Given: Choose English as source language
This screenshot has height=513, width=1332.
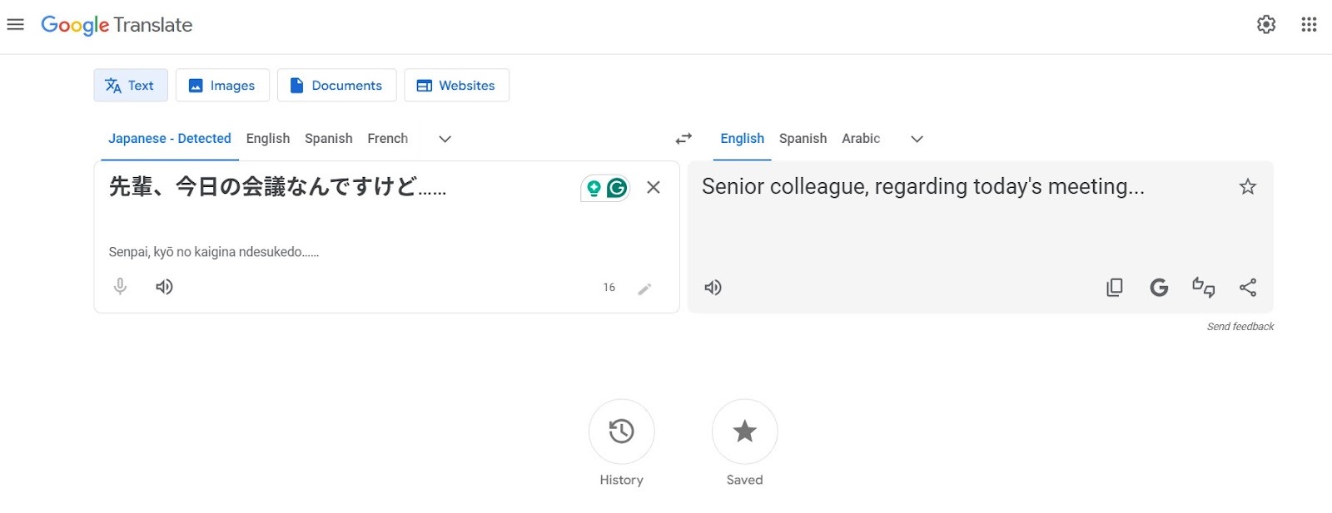Looking at the screenshot, I should coord(268,139).
